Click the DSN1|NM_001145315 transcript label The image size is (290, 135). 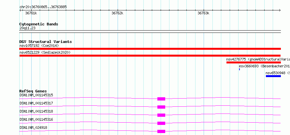36,95
